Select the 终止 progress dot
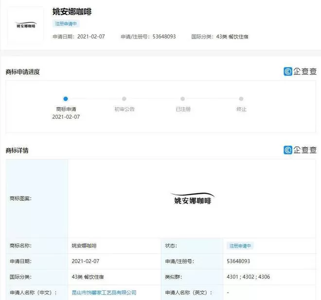Viewport: 321px width, 300px height. point(241,99)
